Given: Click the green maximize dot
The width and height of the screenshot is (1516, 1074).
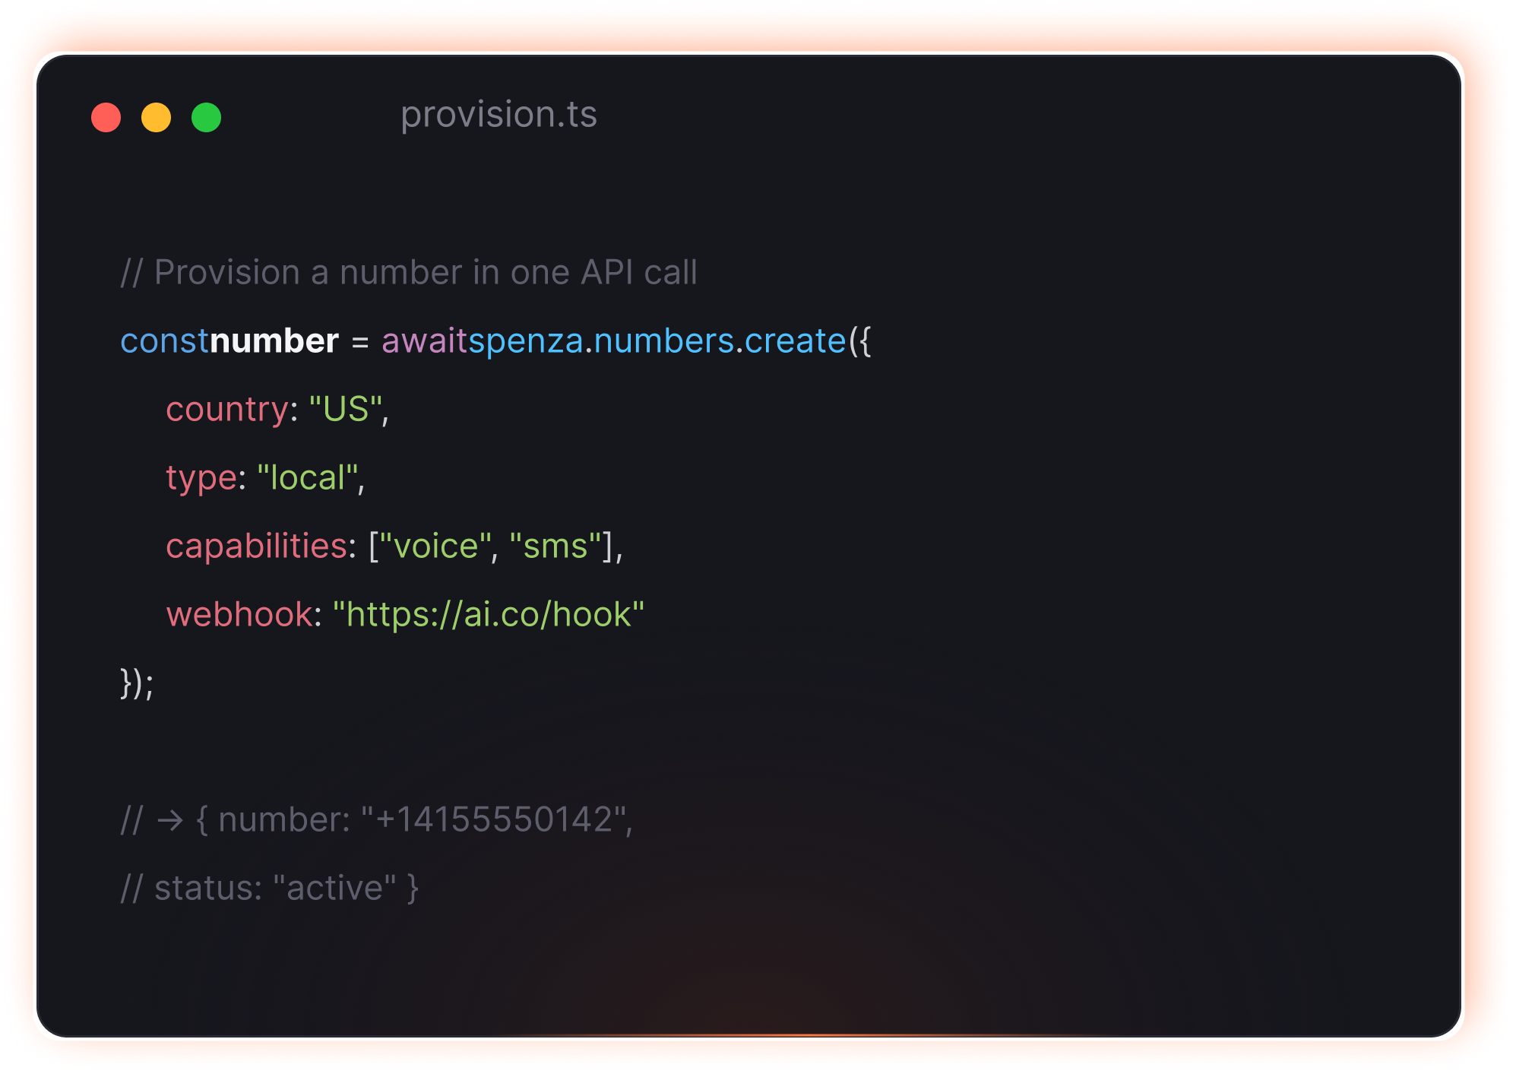Looking at the screenshot, I should pyautogui.click(x=206, y=117).
